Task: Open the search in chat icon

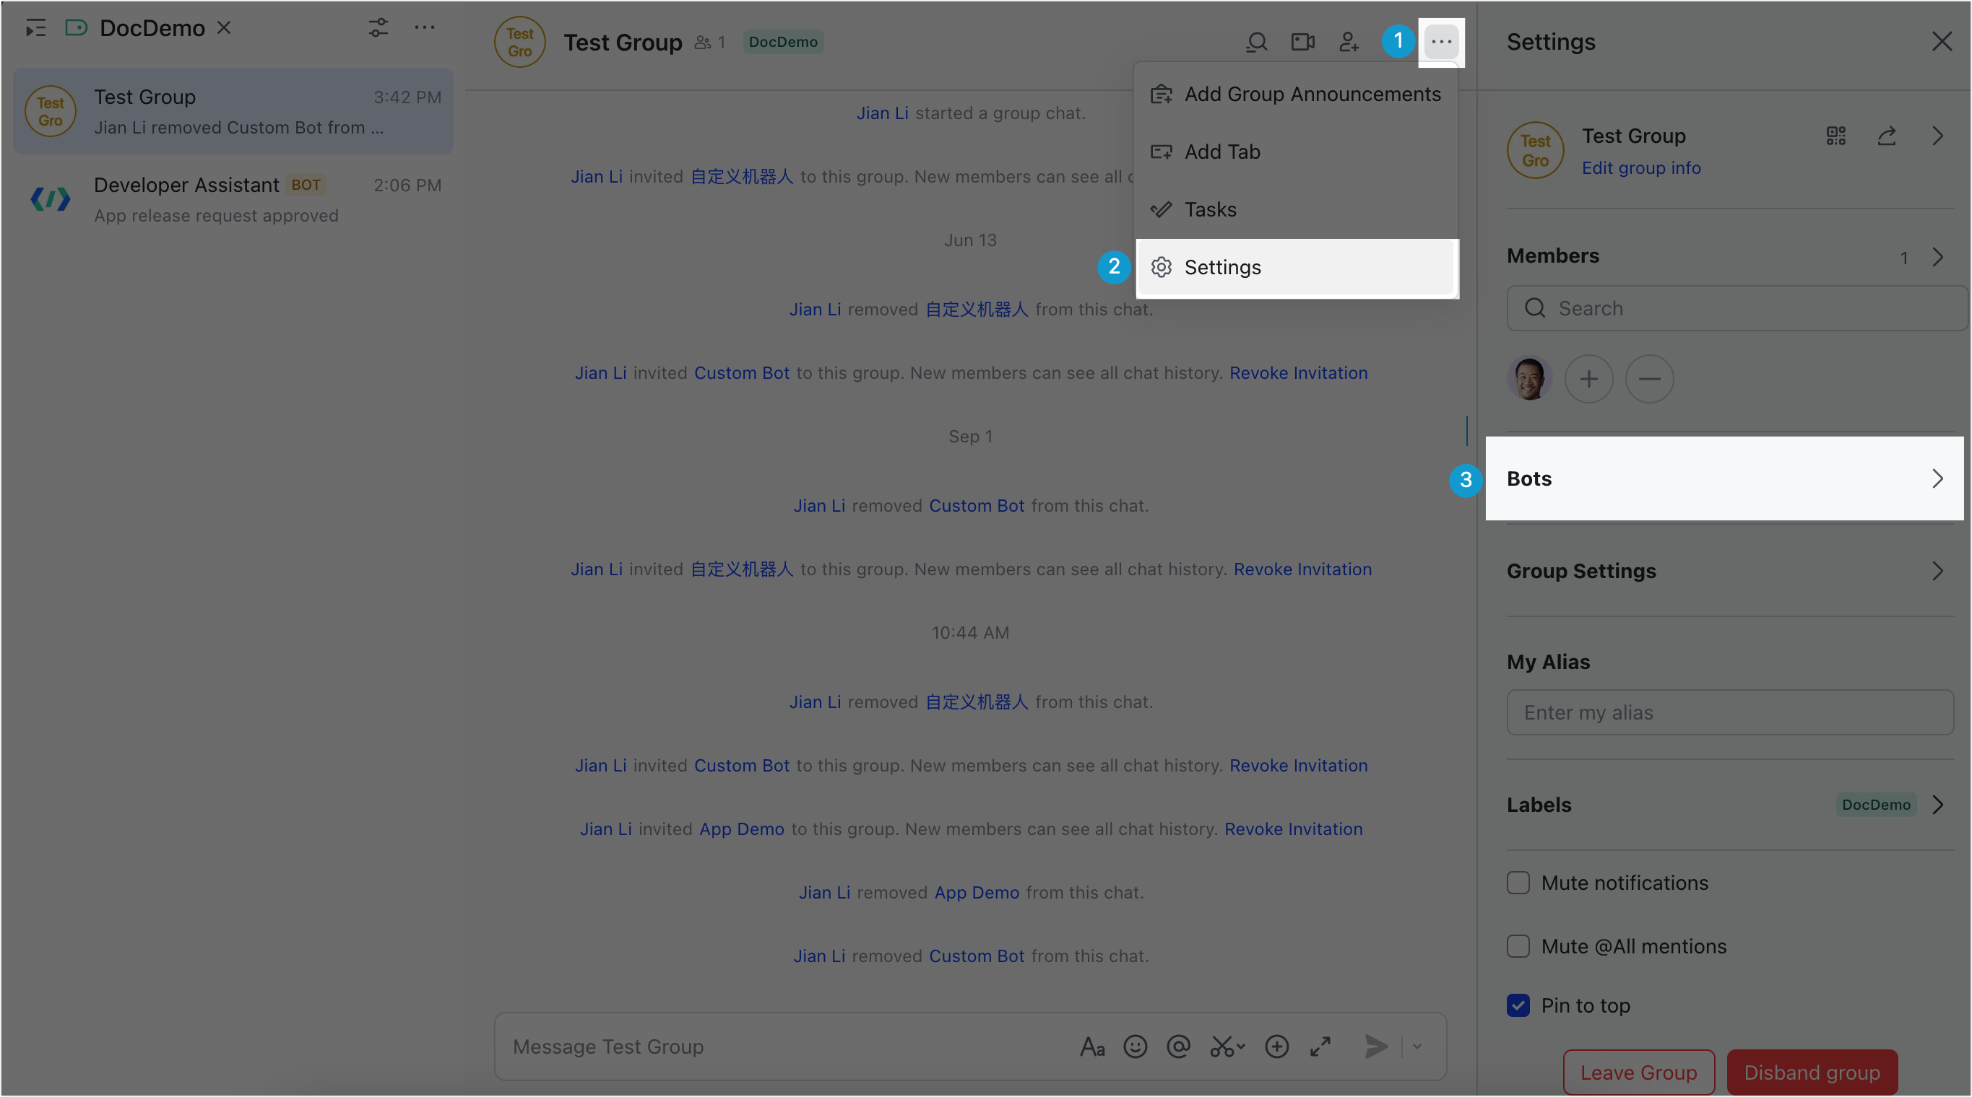Action: pyautogui.click(x=1256, y=42)
